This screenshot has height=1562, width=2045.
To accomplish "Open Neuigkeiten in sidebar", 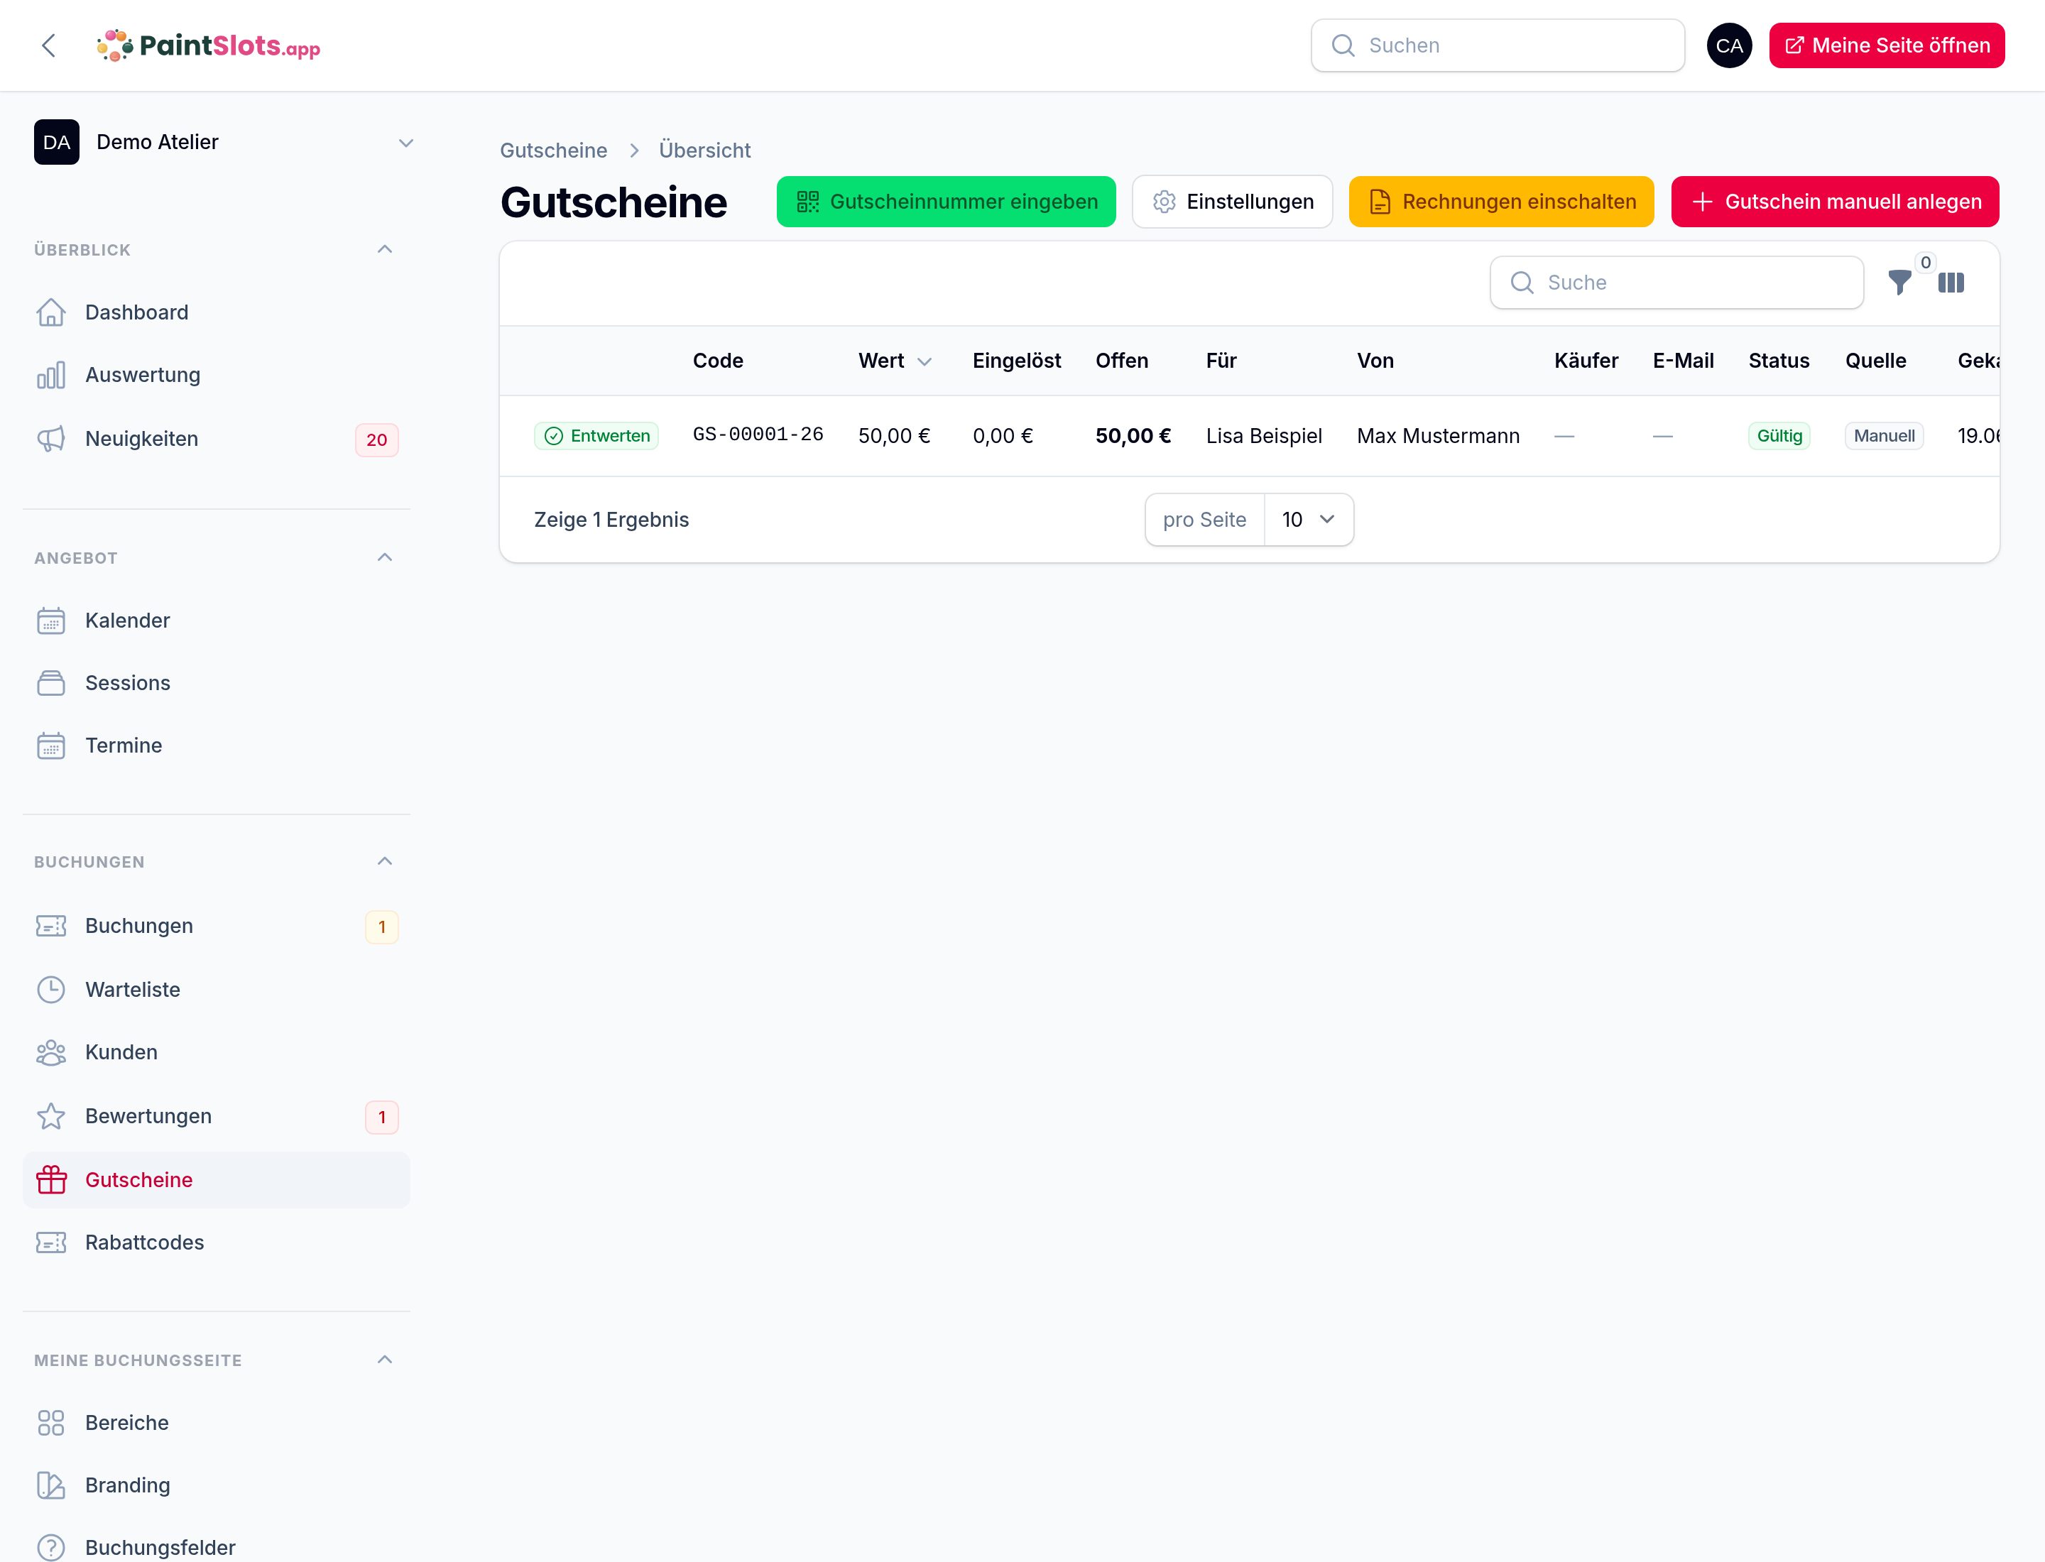I will click(216, 439).
